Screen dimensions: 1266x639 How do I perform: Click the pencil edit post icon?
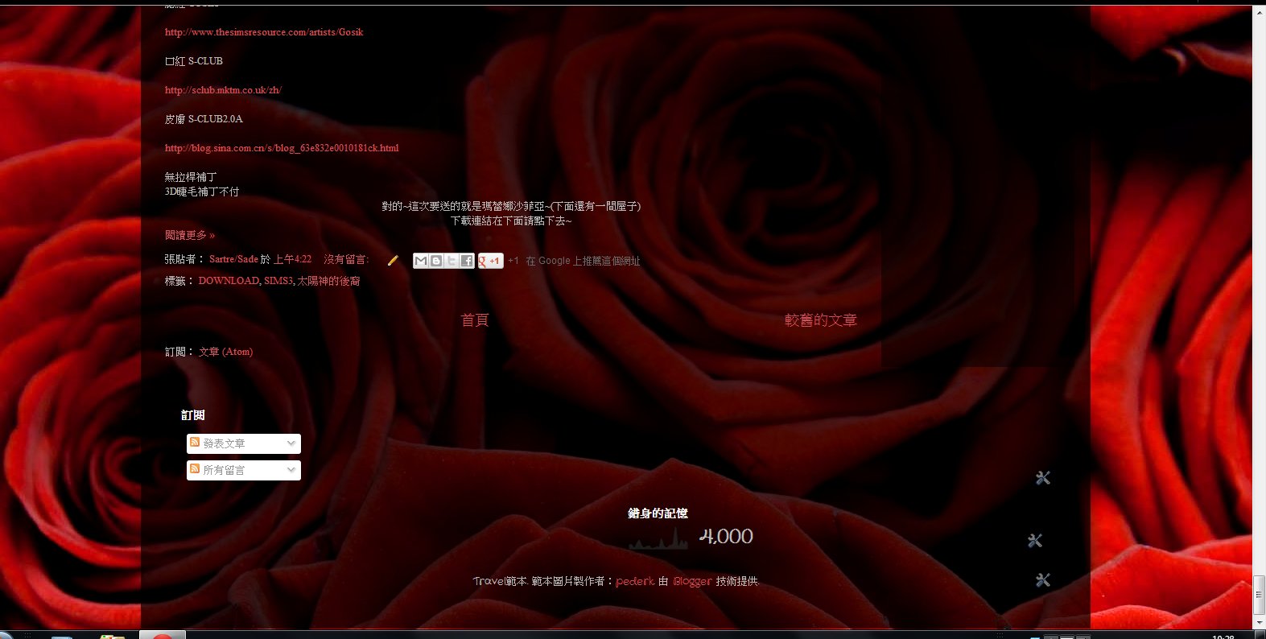pos(393,260)
